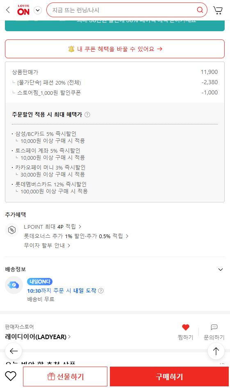Click the 선물하기 gift button
The height and width of the screenshot is (388, 230).
65,377
